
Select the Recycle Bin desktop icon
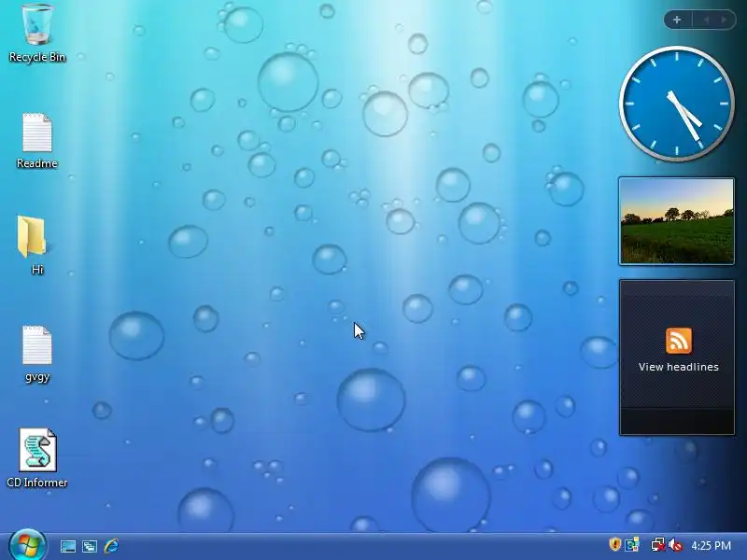37,34
